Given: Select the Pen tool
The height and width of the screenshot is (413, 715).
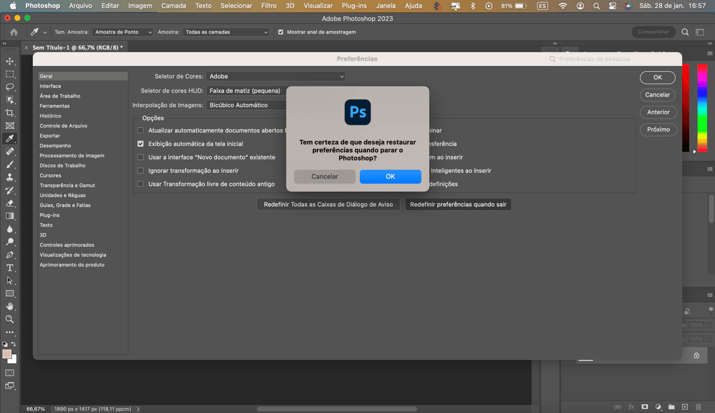Looking at the screenshot, I should [10, 255].
